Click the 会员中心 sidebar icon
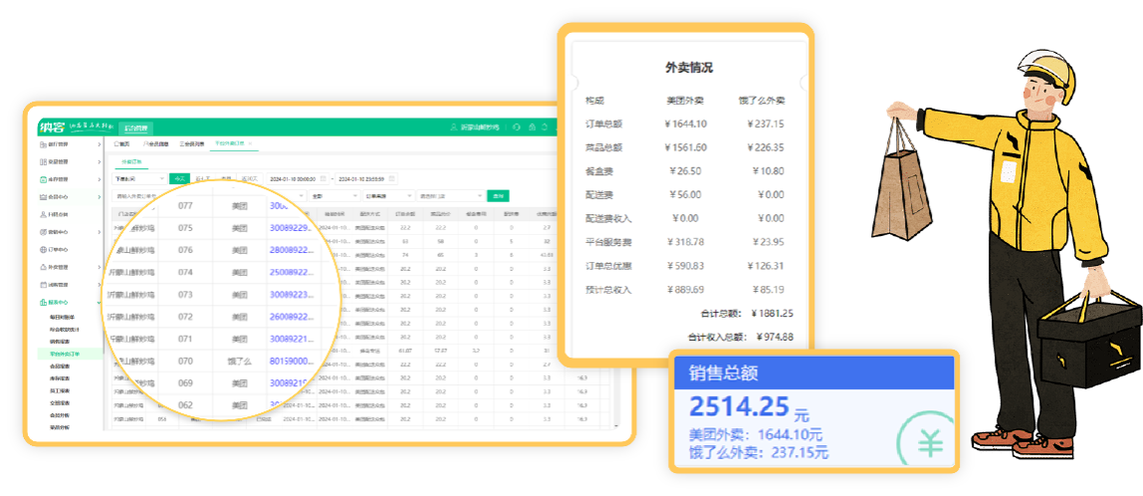Viewport: 1143px width, 496px height. pyautogui.click(x=42, y=197)
